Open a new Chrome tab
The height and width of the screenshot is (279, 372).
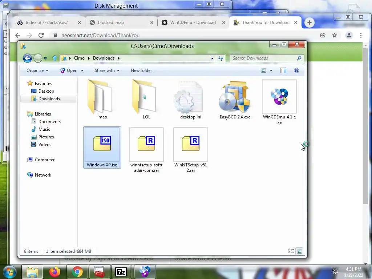pos(309,23)
